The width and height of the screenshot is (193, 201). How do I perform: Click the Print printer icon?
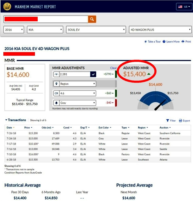183,41
